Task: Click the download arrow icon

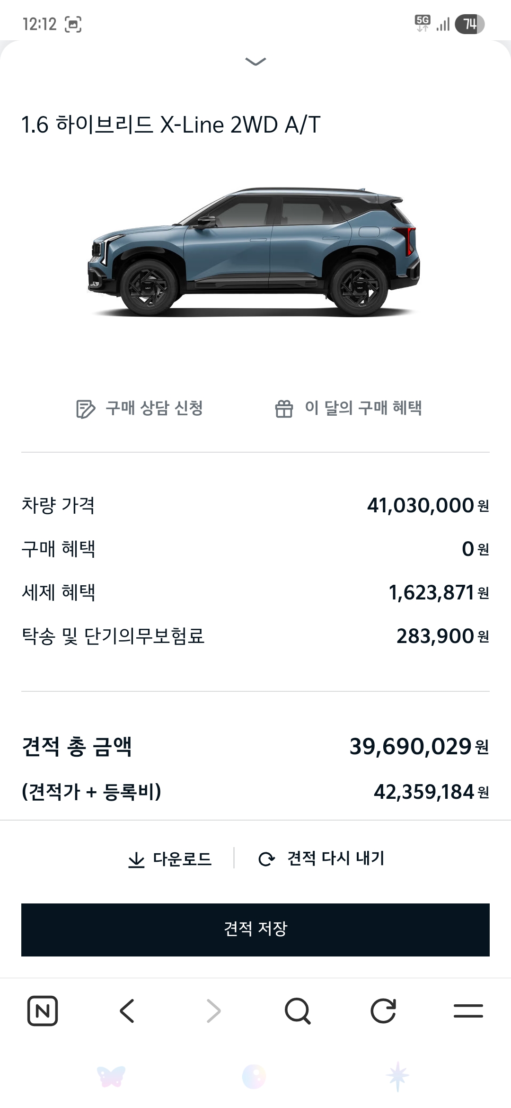Action: (x=136, y=859)
